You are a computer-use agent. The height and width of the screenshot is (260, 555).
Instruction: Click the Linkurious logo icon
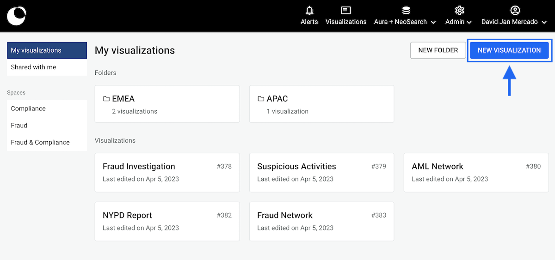click(x=16, y=16)
